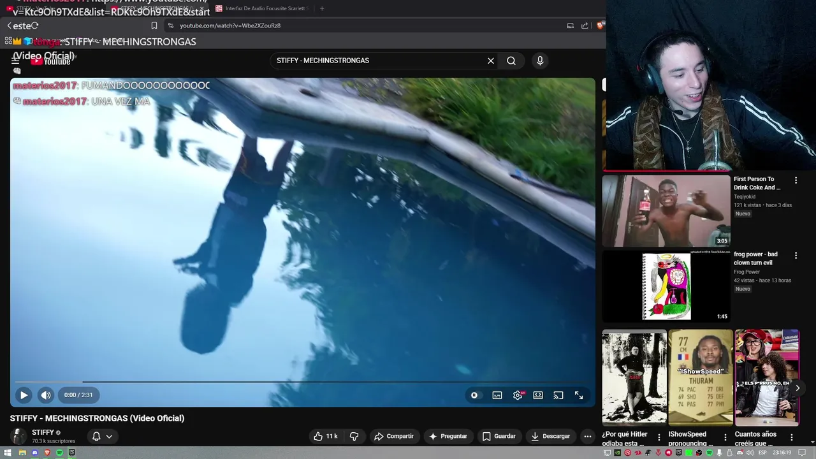Open IShowSpeed Thuram short thumbnail
816x459 pixels.
point(701,377)
